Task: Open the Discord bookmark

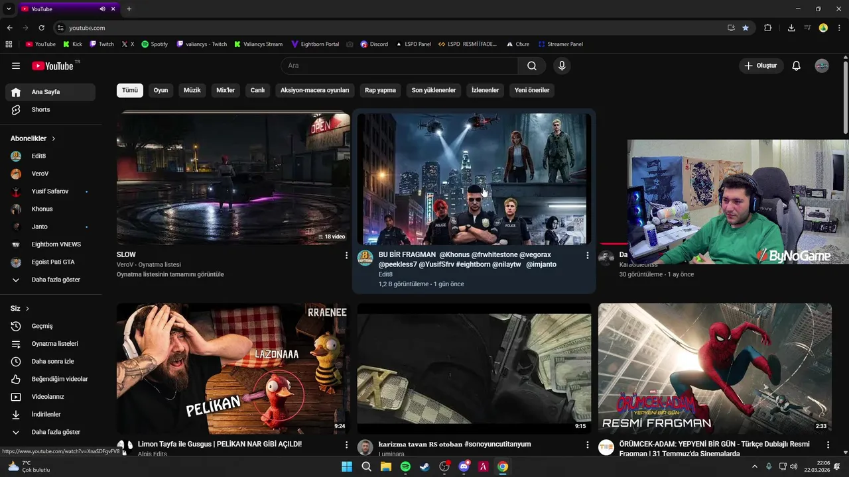Action: click(374, 44)
